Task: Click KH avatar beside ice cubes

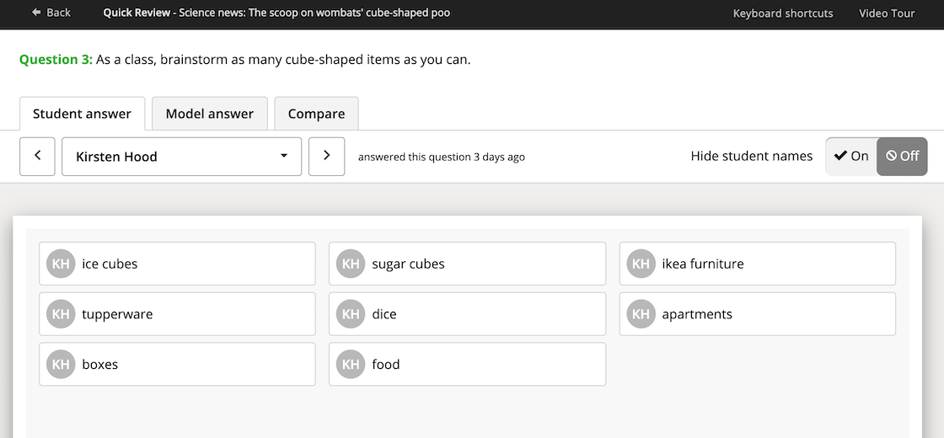Action: pyautogui.click(x=61, y=264)
